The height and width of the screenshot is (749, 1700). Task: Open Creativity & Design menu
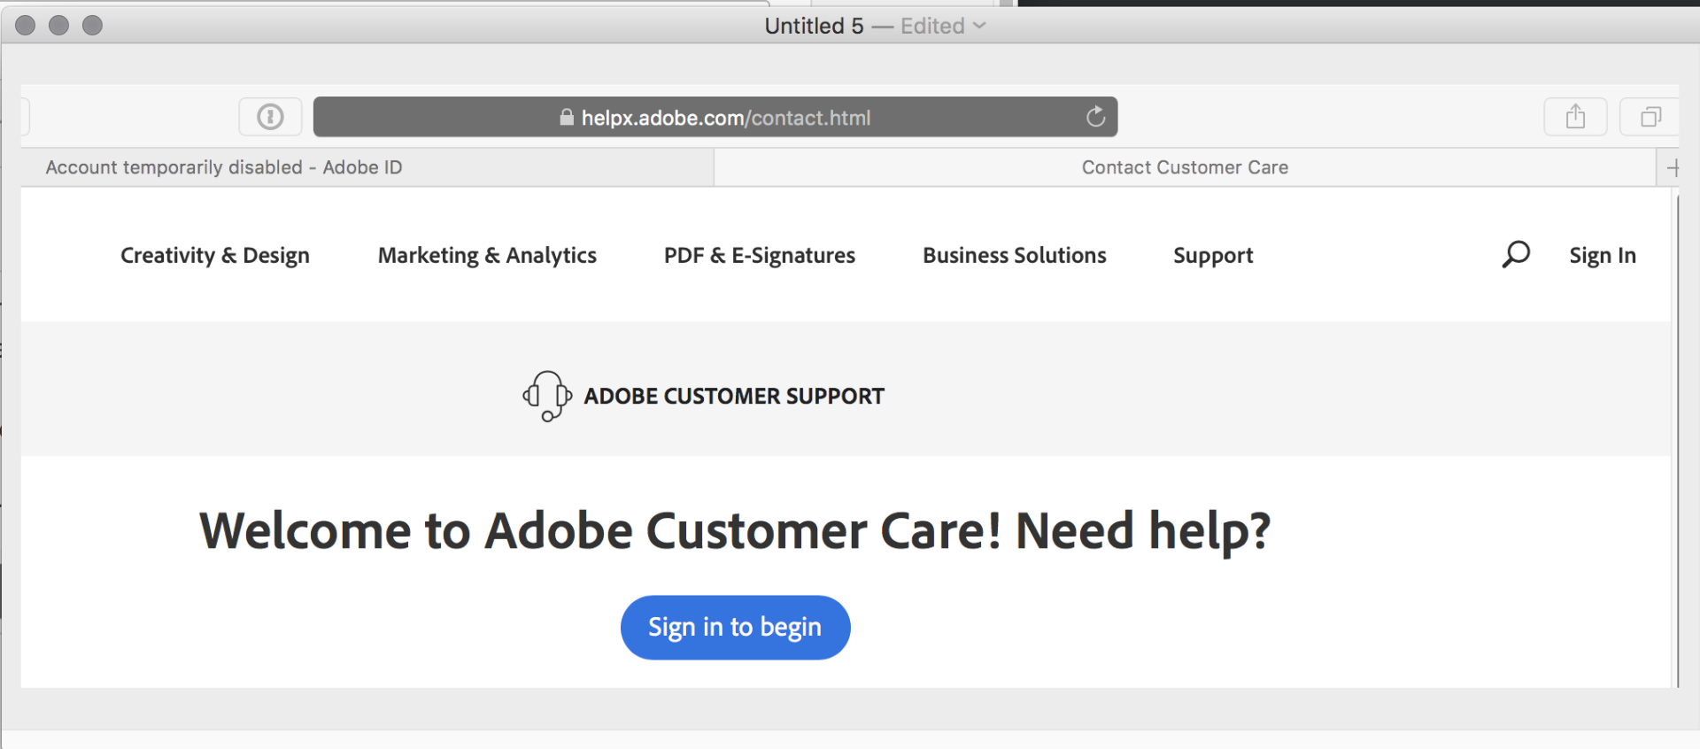coord(215,255)
